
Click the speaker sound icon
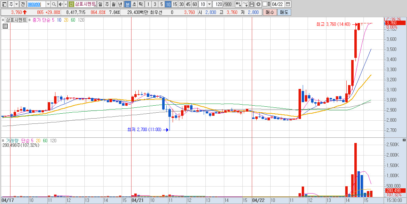pyautogui.click(x=61, y=4)
